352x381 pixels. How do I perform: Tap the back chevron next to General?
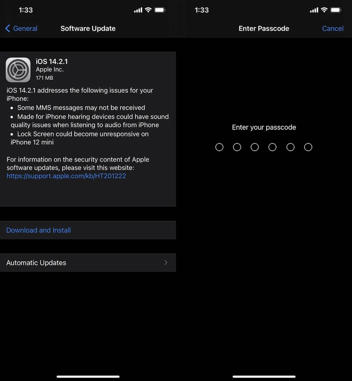coord(7,29)
